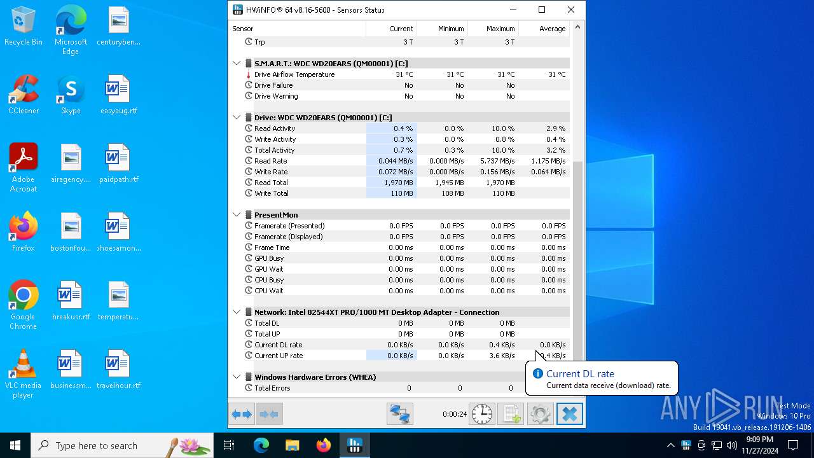Open Adobe Acrobat desktop icon
The height and width of the screenshot is (458, 814).
(24, 167)
